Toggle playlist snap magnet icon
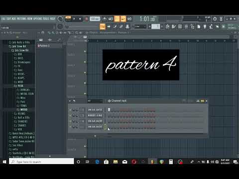The height and width of the screenshot is (179, 239). [43, 33]
